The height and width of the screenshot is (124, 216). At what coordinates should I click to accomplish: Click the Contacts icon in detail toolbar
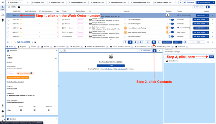pos(154,42)
